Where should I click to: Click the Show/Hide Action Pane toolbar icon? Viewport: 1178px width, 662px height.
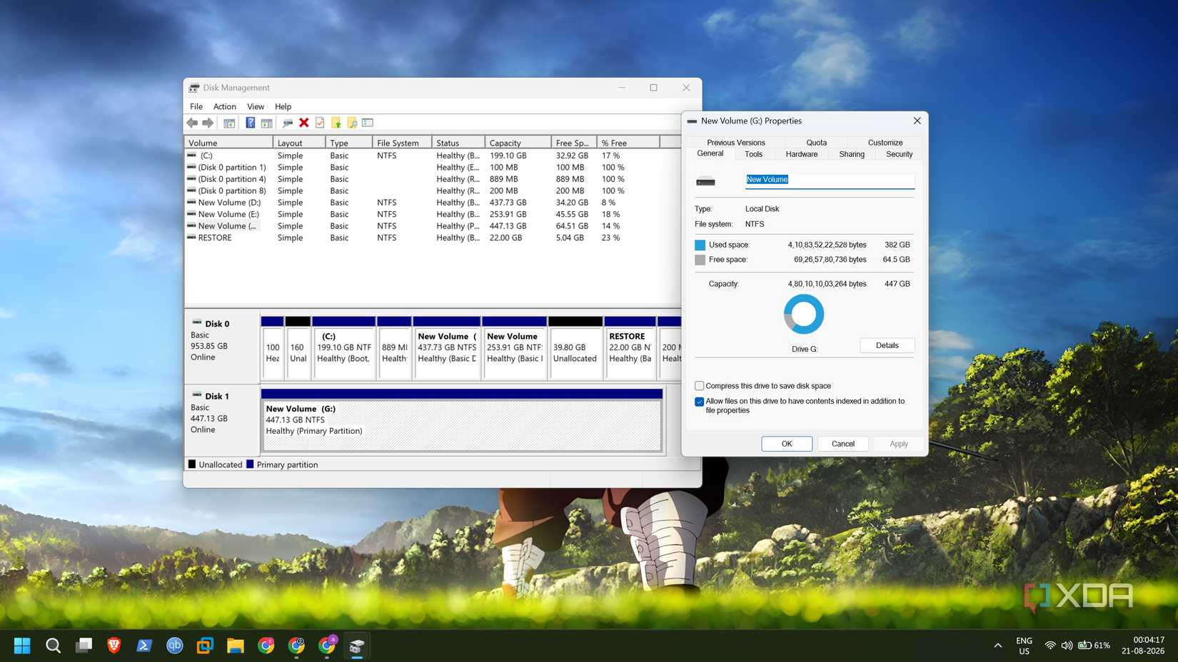coord(266,123)
